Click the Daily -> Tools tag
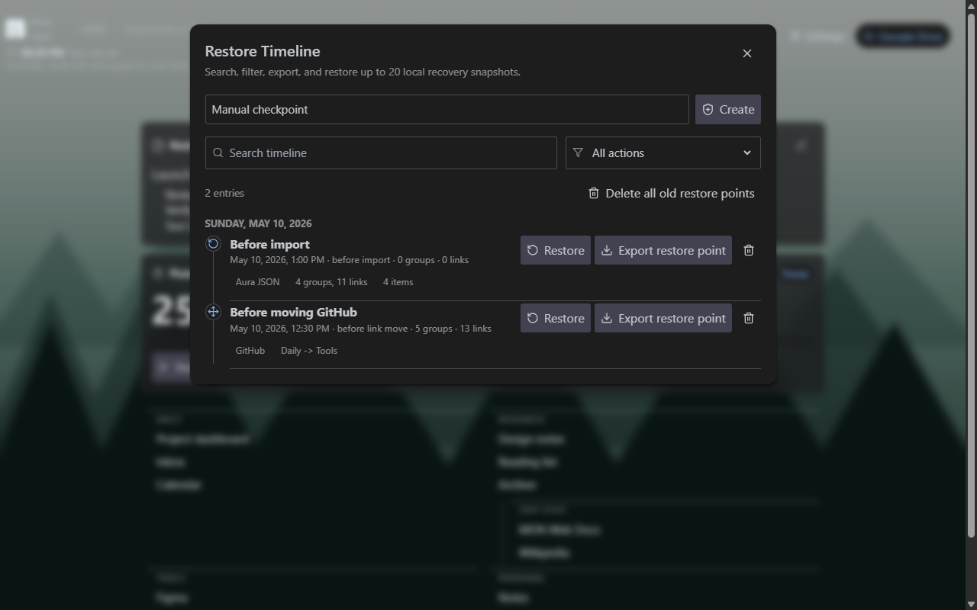This screenshot has height=610, width=977. click(308, 351)
